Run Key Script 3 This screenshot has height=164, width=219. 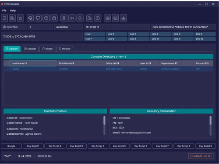click(x=76, y=146)
